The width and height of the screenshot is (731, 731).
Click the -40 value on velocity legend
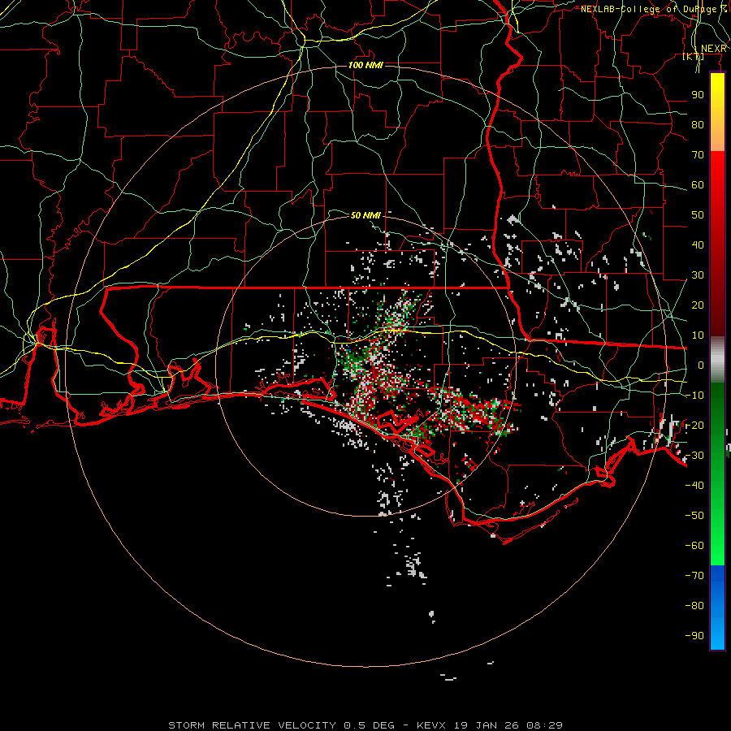coord(694,486)
